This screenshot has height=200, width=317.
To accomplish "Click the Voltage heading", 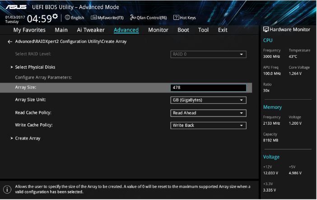I will (x=271, y=157).
